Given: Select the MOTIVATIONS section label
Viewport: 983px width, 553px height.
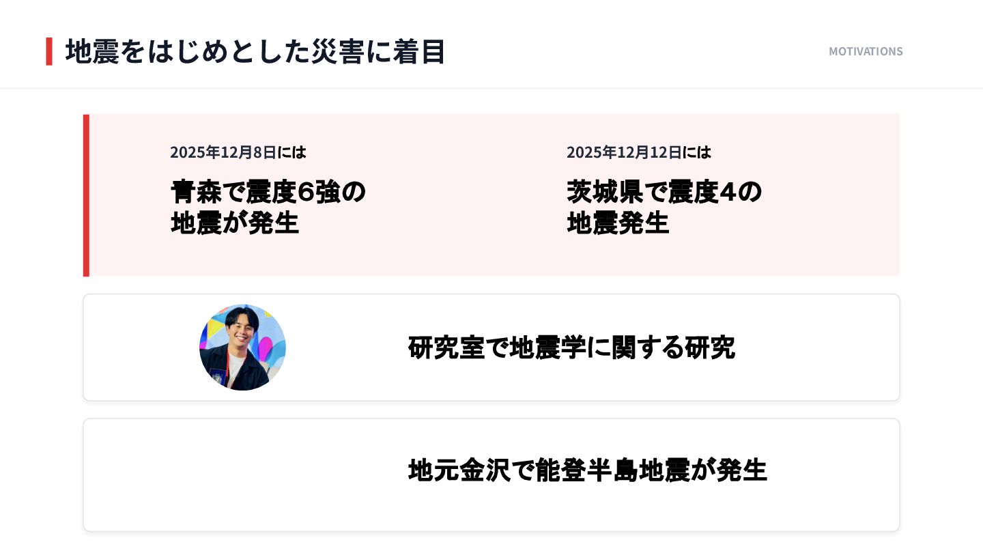Looking at the screenshot, I should pyautogui.click(x=865, y=52).
